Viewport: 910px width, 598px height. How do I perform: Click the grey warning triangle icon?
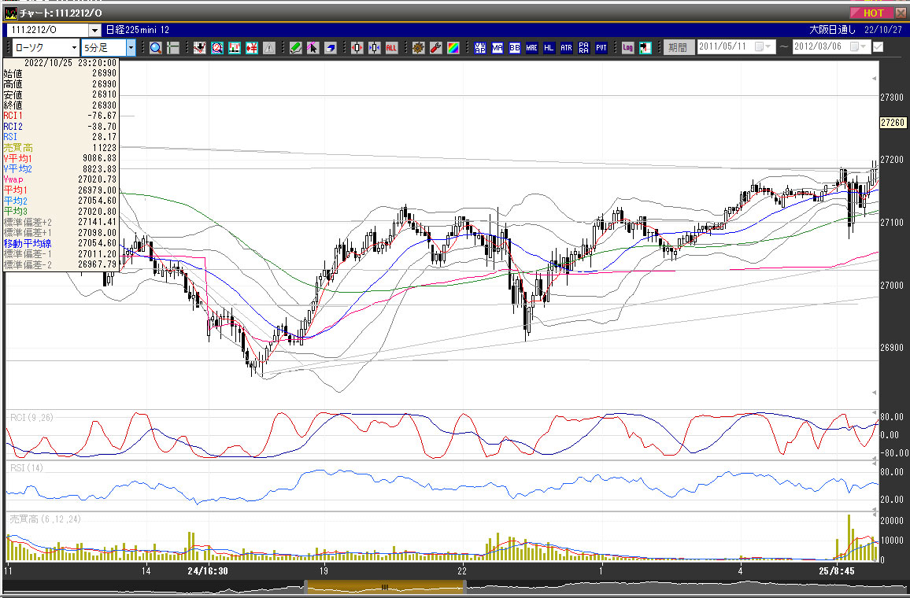[269, 47]
